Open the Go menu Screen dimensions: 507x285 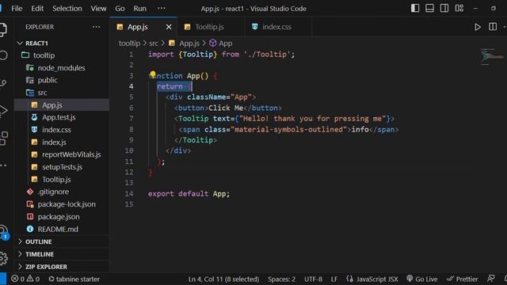coord(120,9)
